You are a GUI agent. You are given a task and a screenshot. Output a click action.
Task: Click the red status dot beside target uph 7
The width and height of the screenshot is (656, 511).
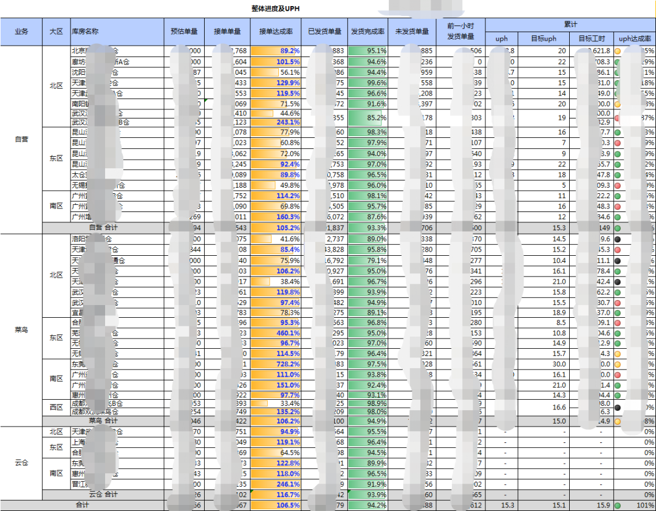[x=618, y=143]
